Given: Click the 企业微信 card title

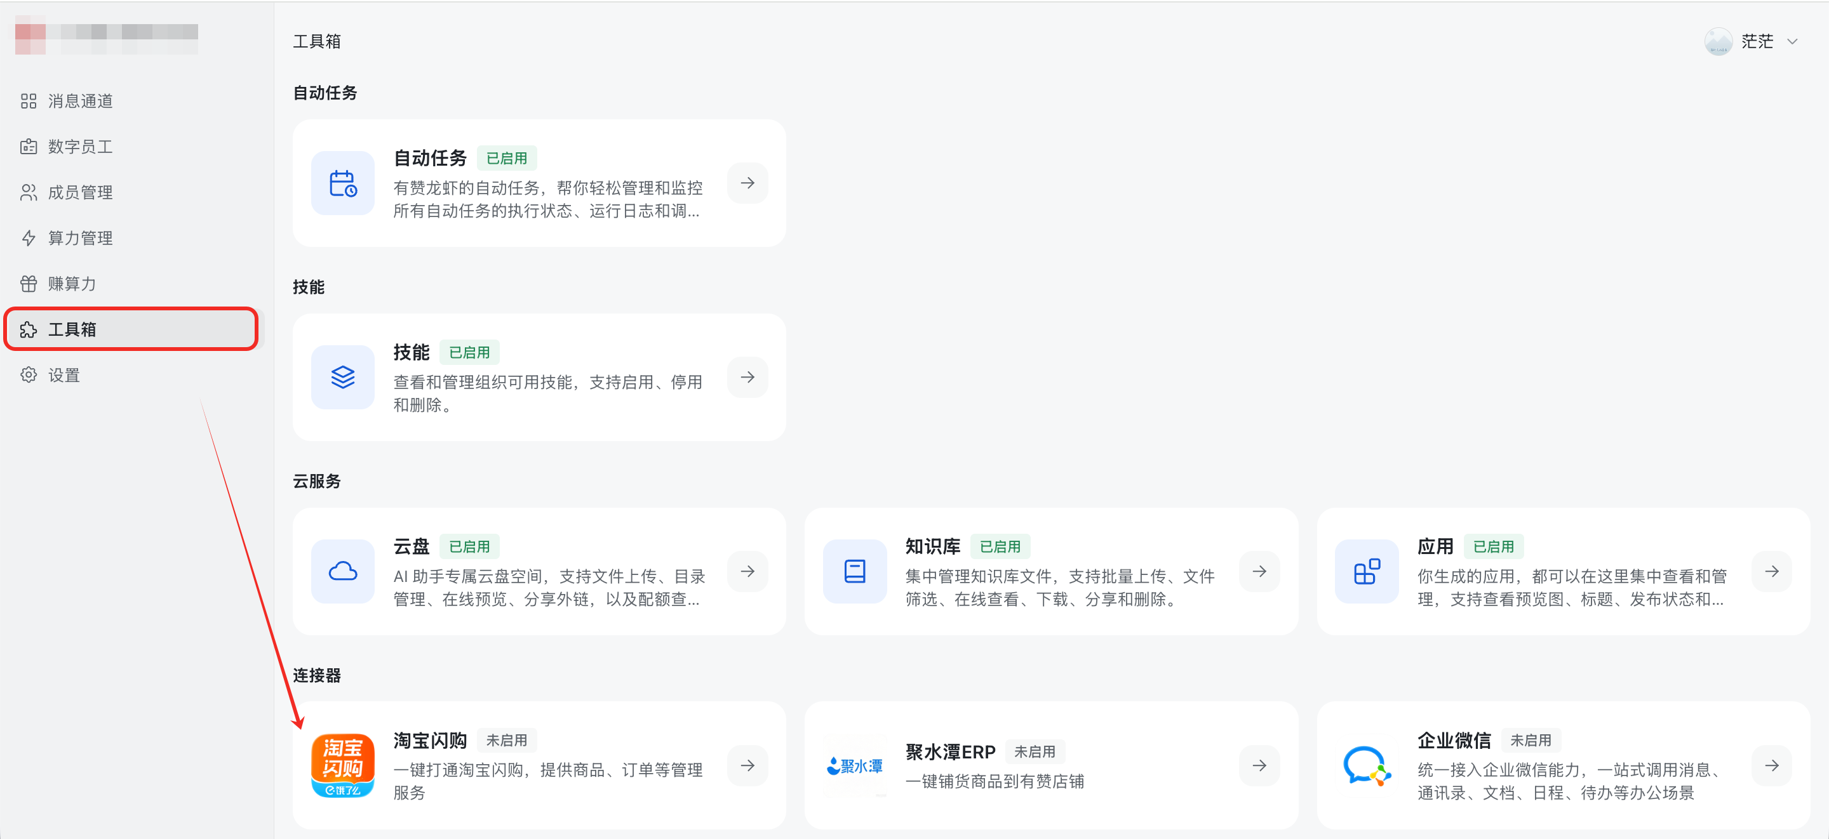Looking at the screenshot, I should click(x=1454, y=741).
